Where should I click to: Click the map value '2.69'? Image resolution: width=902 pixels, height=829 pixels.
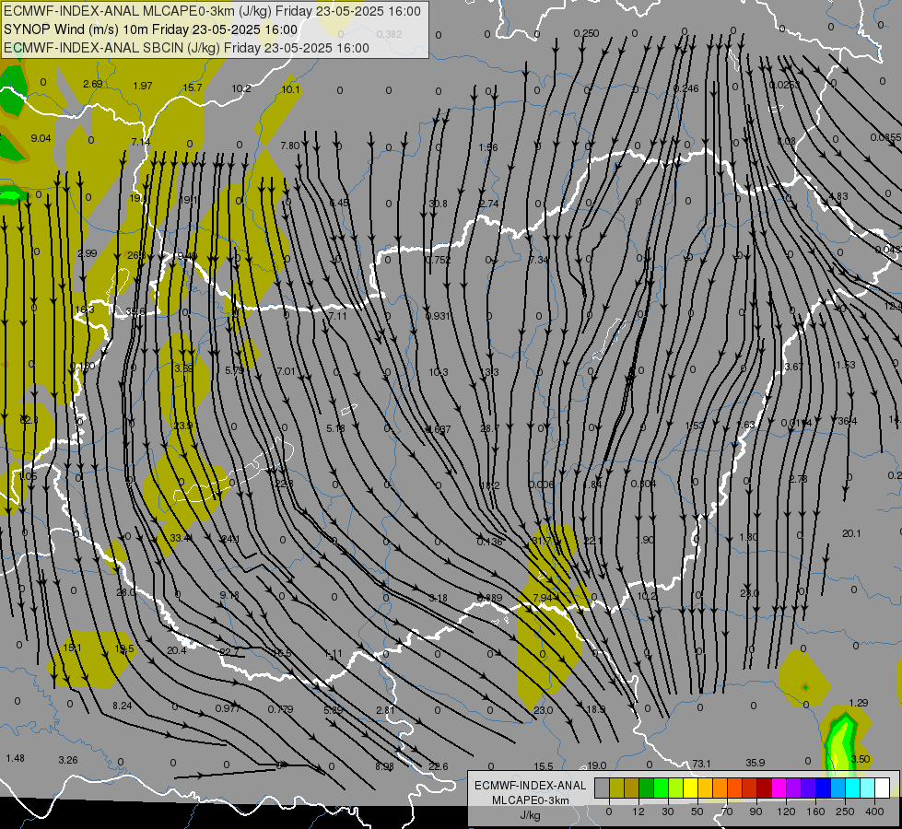93,84
